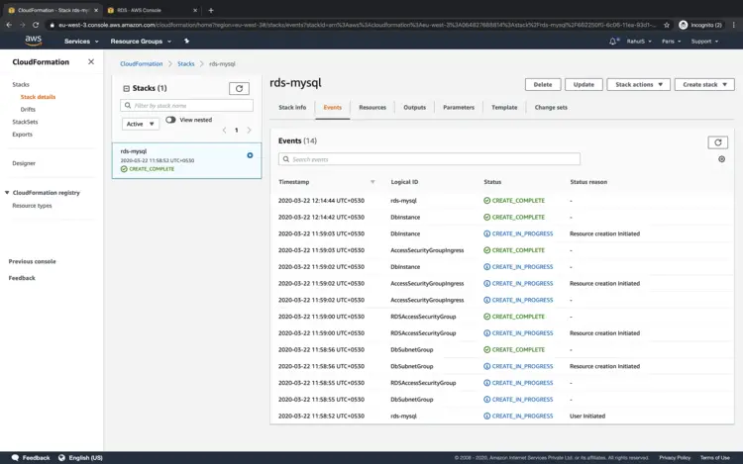Open Stack actions dropdown

(x=638, y=85)
